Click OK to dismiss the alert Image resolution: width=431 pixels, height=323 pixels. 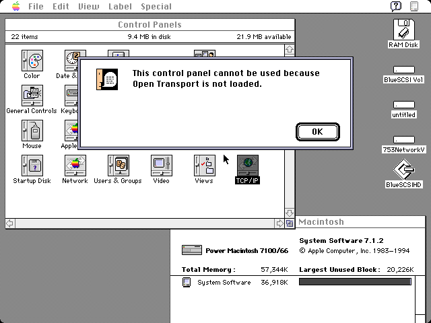click(317, 132)
